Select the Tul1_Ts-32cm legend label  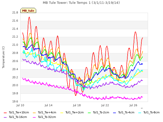point(47,117)
